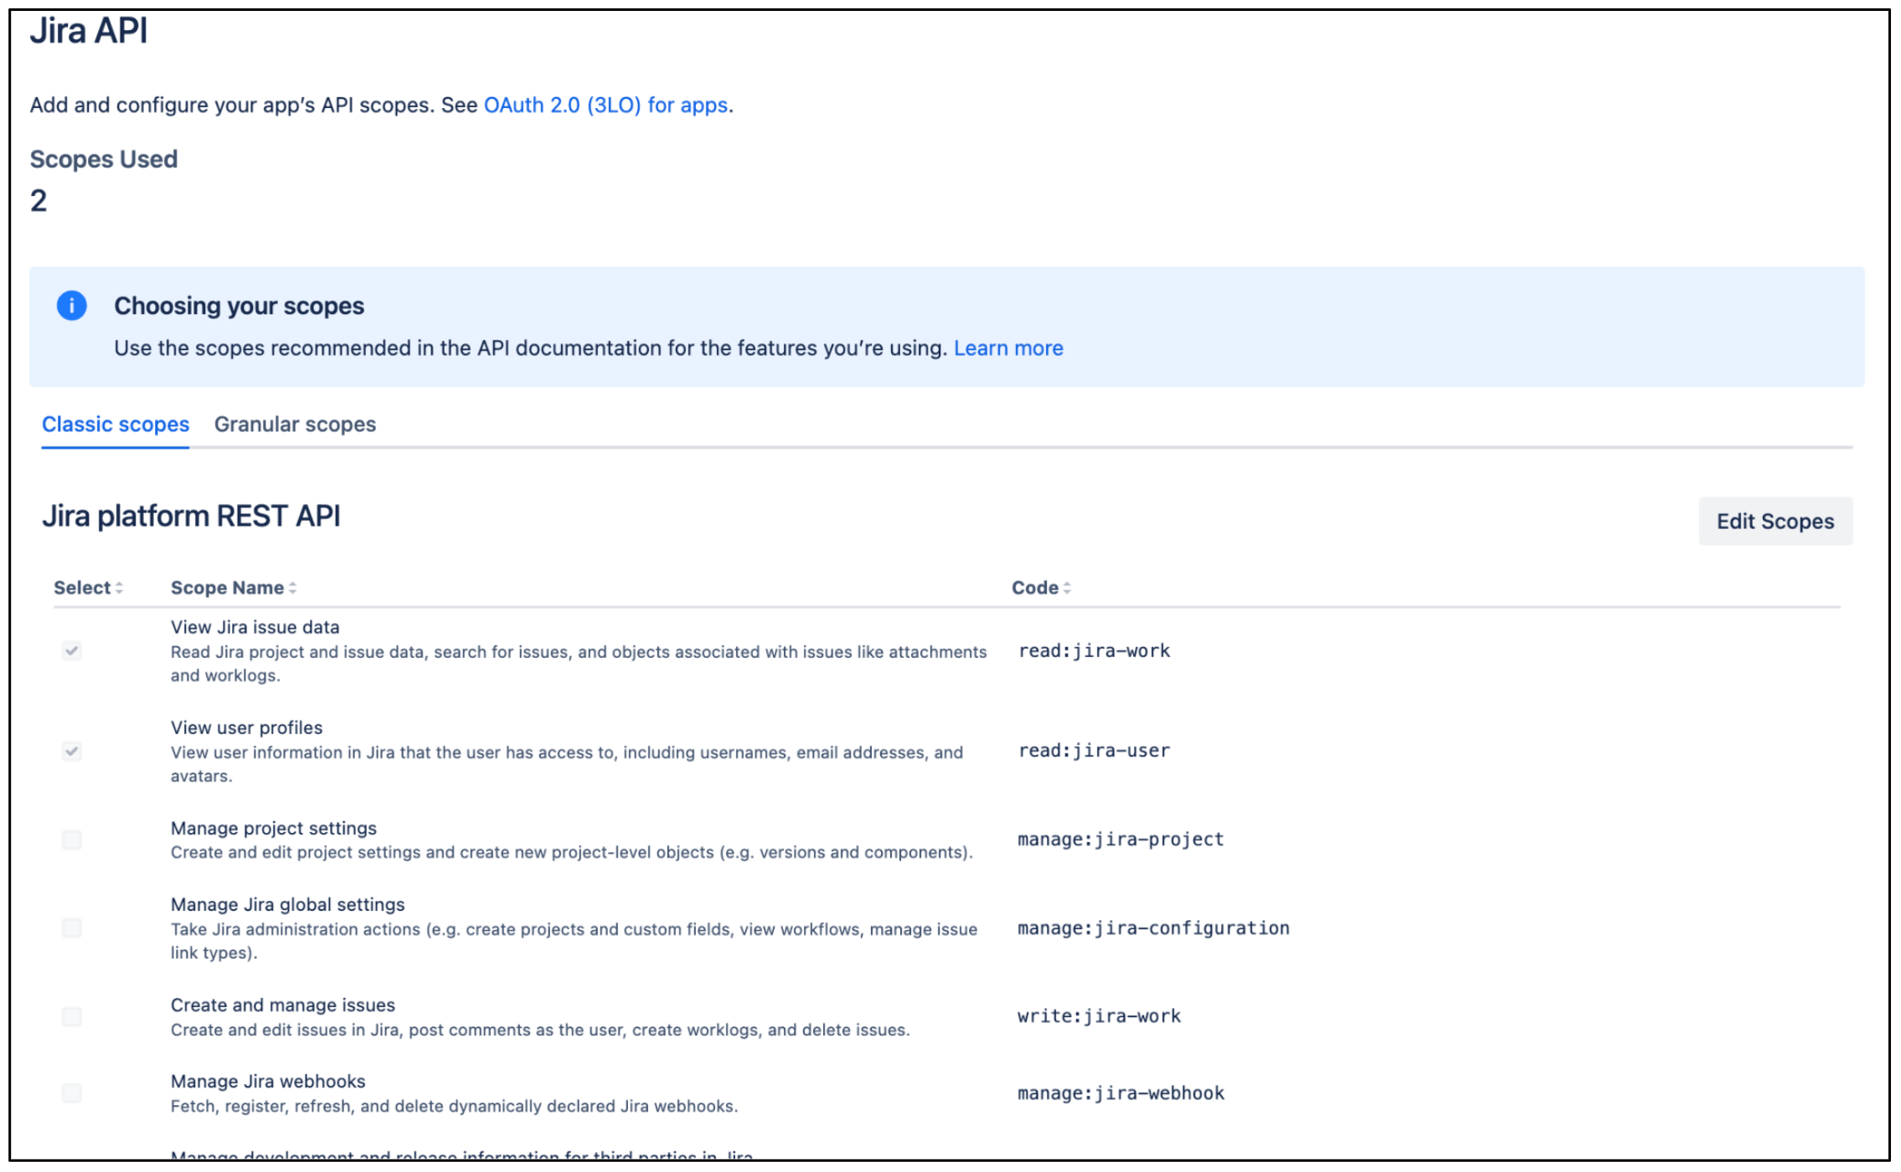Select the write:jira-work code text
Image resolution: width=1901 pixels, height=1172 pixels.
[x=1098, y=1015]
